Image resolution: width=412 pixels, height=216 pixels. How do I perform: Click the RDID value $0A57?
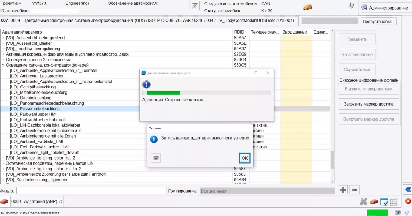point(240,38)
